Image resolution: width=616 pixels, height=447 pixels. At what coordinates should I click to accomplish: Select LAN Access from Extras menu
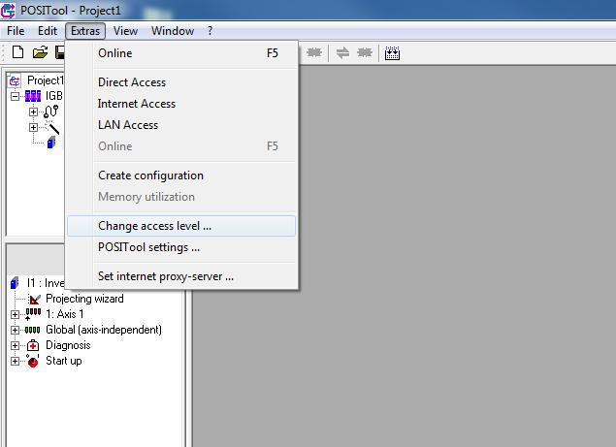pyautogui.click(x=181, y=125)
